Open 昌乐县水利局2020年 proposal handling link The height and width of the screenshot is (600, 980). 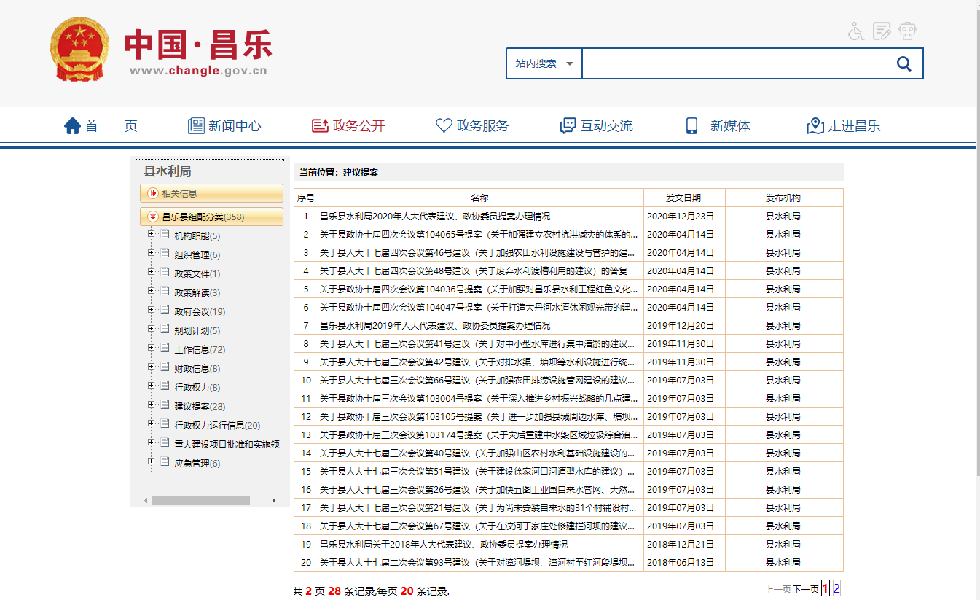(435, 217)
